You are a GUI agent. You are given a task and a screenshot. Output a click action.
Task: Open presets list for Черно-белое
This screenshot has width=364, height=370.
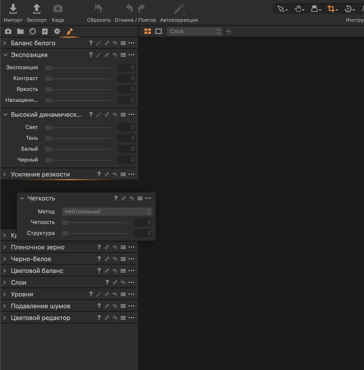(x=123, y=259)
